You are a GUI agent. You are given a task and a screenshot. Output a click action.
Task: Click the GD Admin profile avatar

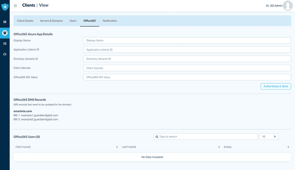288,6
